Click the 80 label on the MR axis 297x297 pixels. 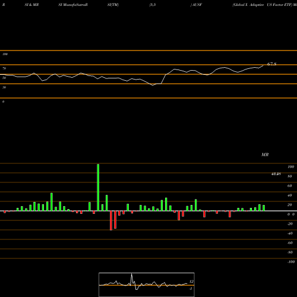tap(290, 176)
